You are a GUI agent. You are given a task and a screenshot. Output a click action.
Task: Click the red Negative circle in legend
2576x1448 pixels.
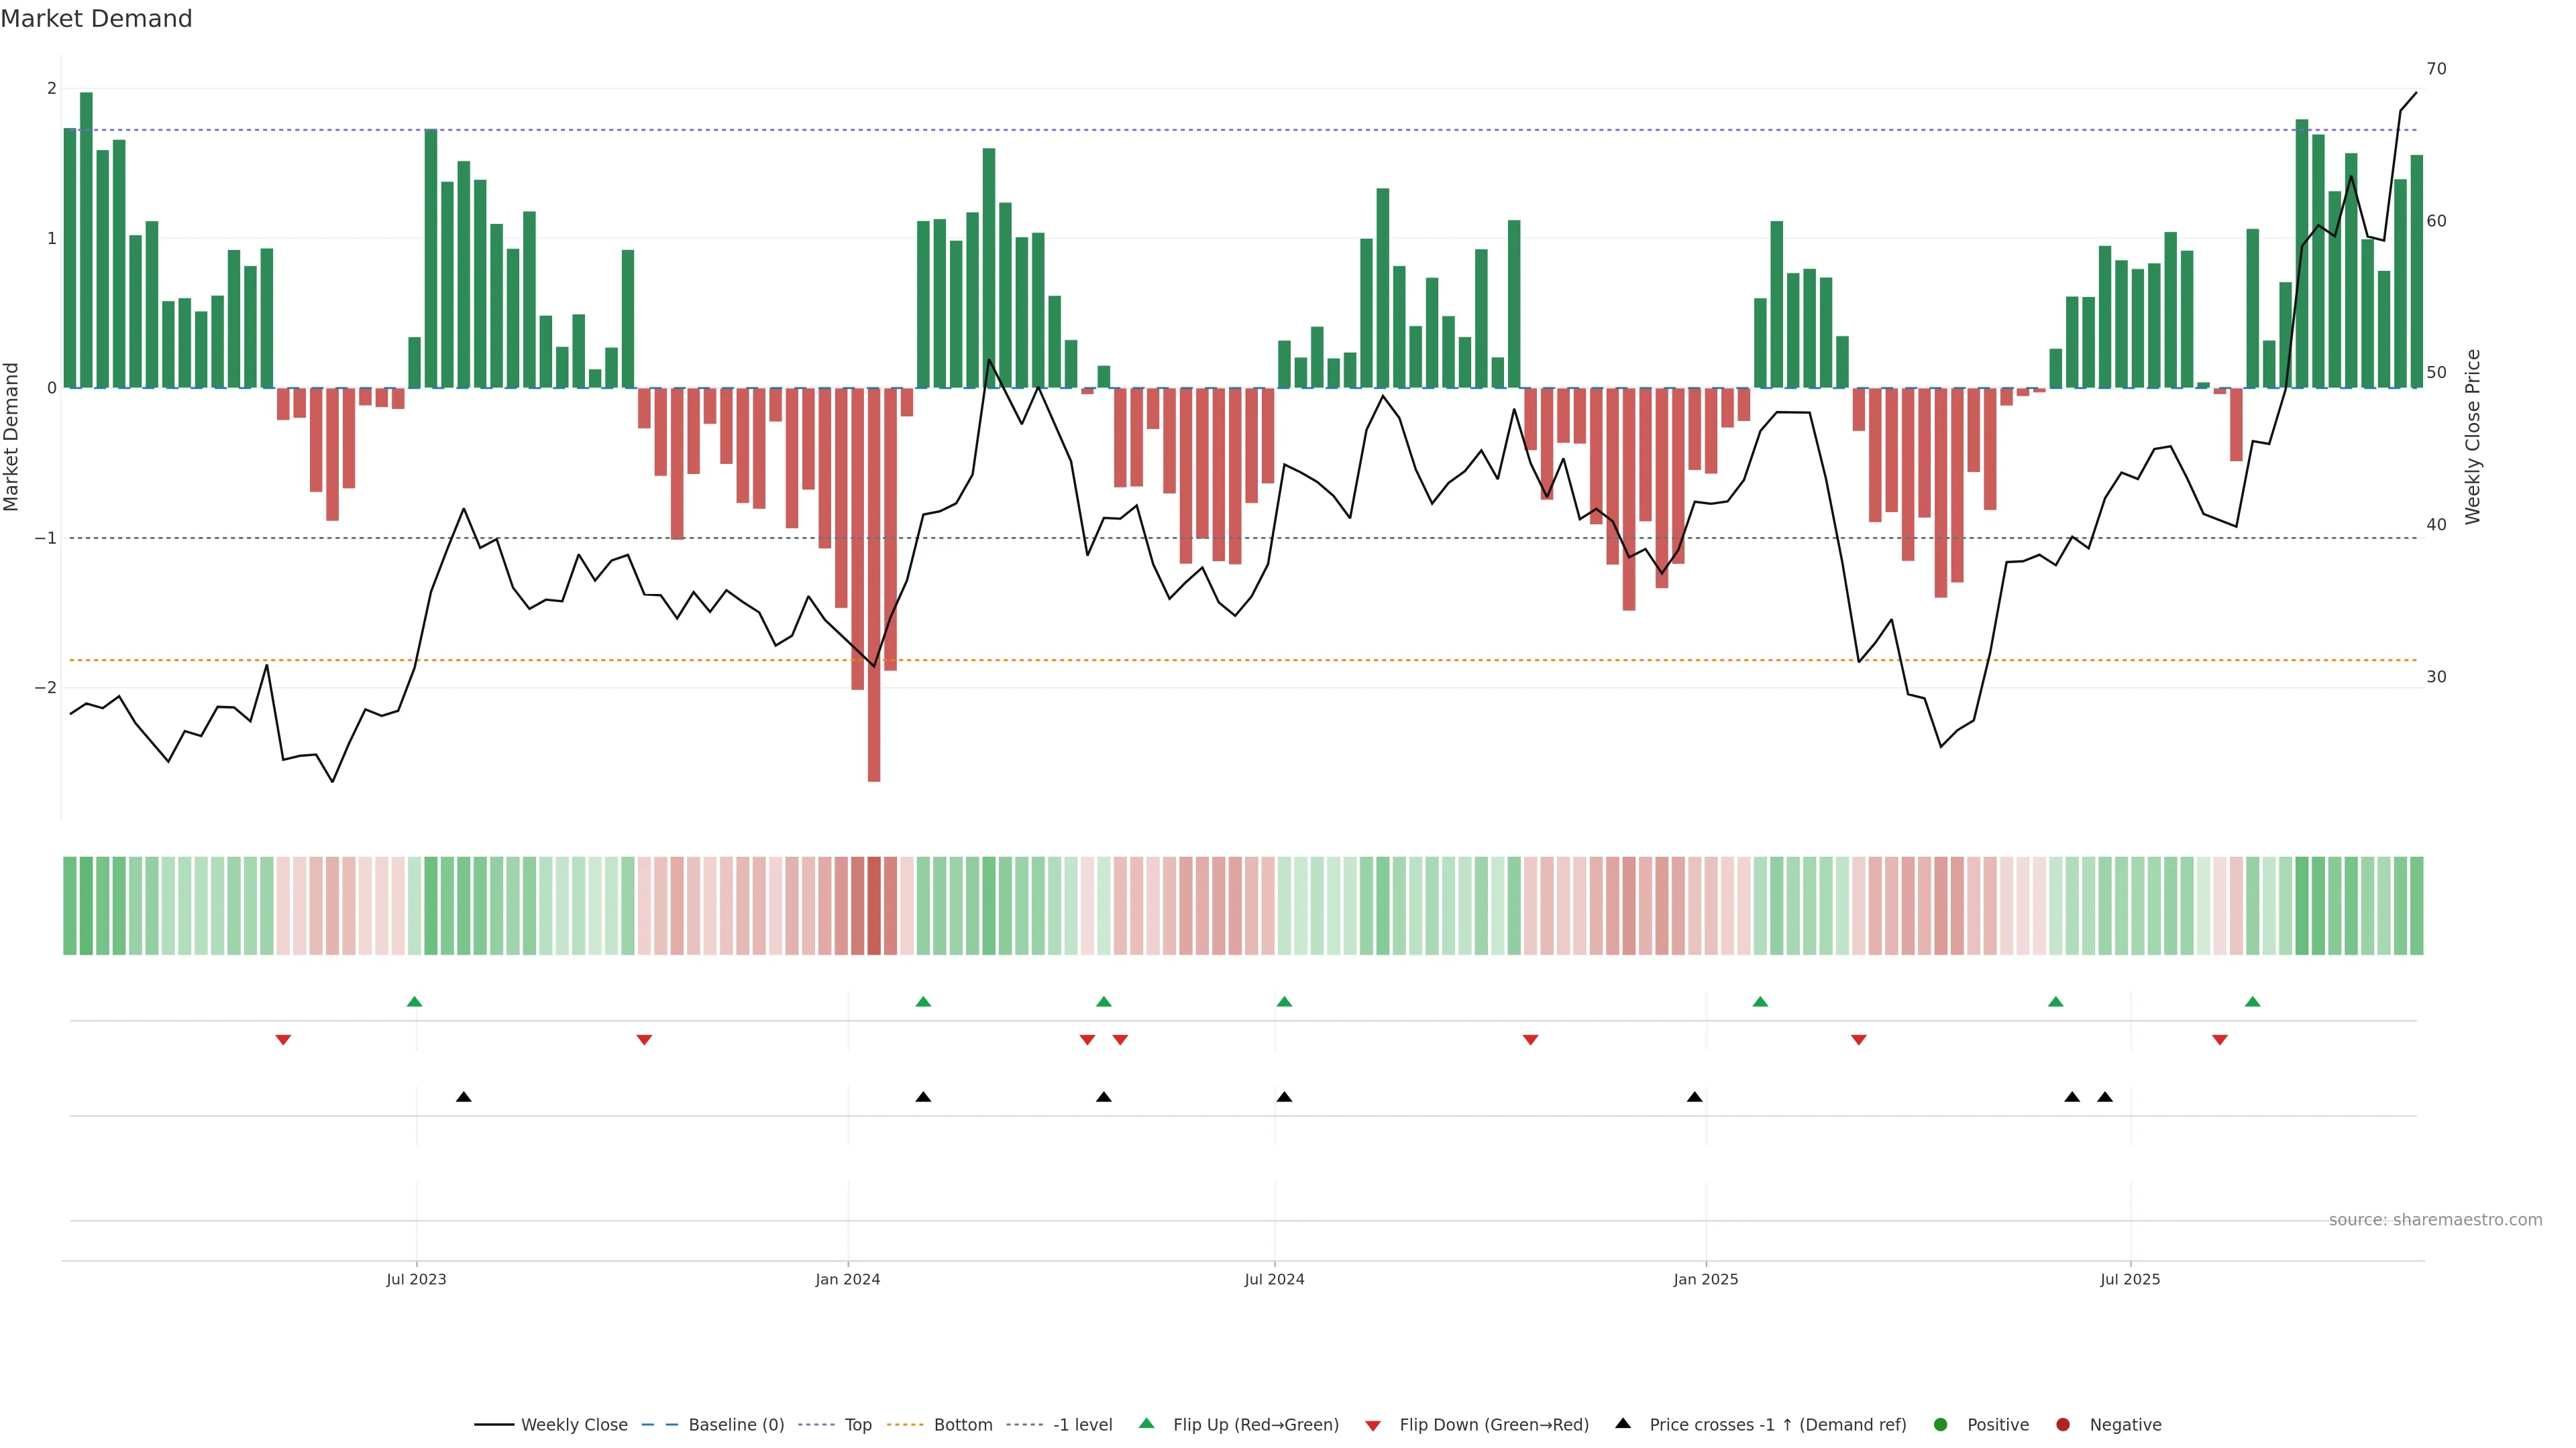[x=2063, y=1425]
